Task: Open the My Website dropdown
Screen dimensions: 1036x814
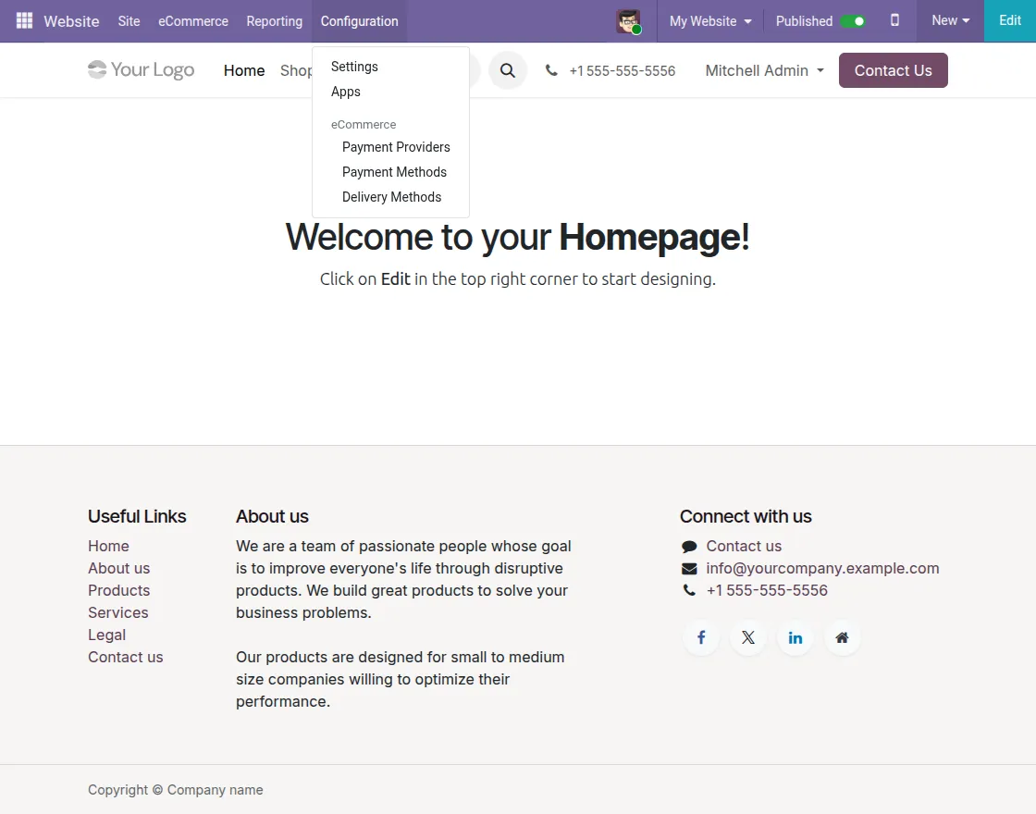Action: pos(710,21)
